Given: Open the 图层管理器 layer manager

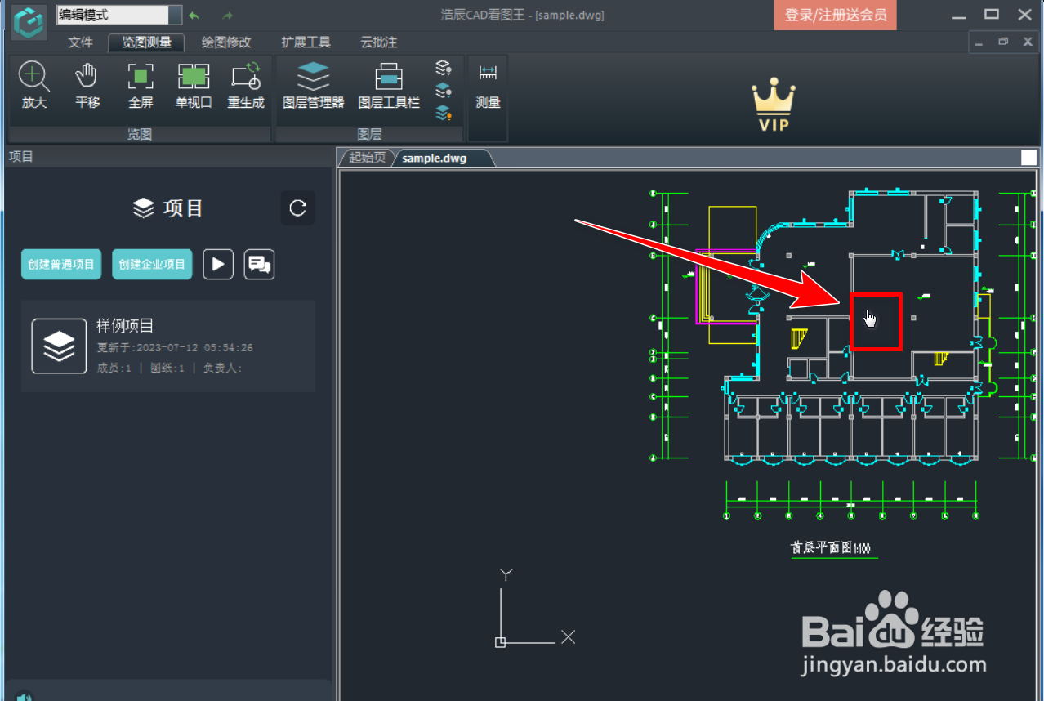Looking at the screenshot, I should (x=314, y=86).
